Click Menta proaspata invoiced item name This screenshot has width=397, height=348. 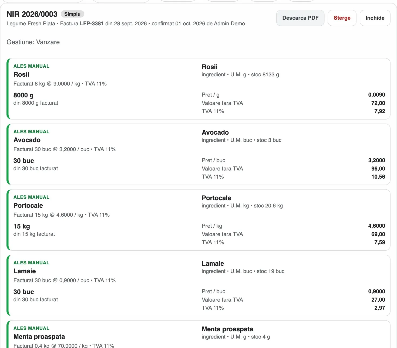[x=39, y=337]
